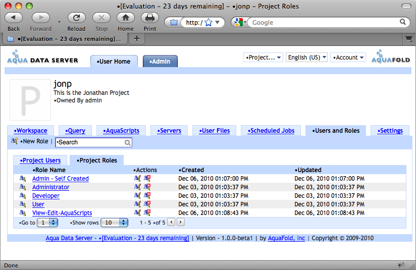Viewport: 416px width, 270px height.
Task: Delete the Developer role
Action: pyautogui.click(x=147, y=195)
